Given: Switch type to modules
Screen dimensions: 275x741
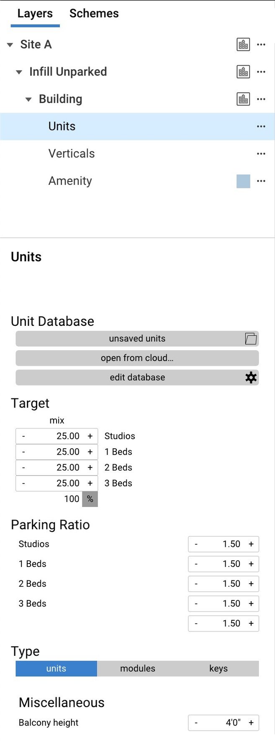Looking at the screenshot, I should click(137, 668).
